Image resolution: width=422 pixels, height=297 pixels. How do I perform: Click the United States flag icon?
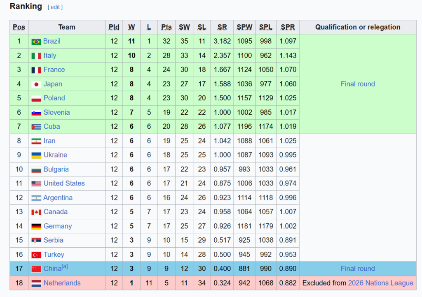tap(36, 184)
